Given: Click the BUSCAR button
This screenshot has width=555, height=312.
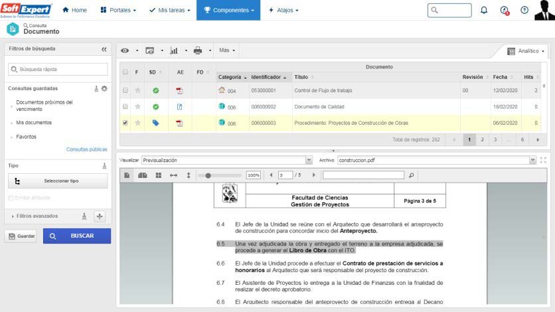Looking at the screenshot, I should tap(77, 236).
